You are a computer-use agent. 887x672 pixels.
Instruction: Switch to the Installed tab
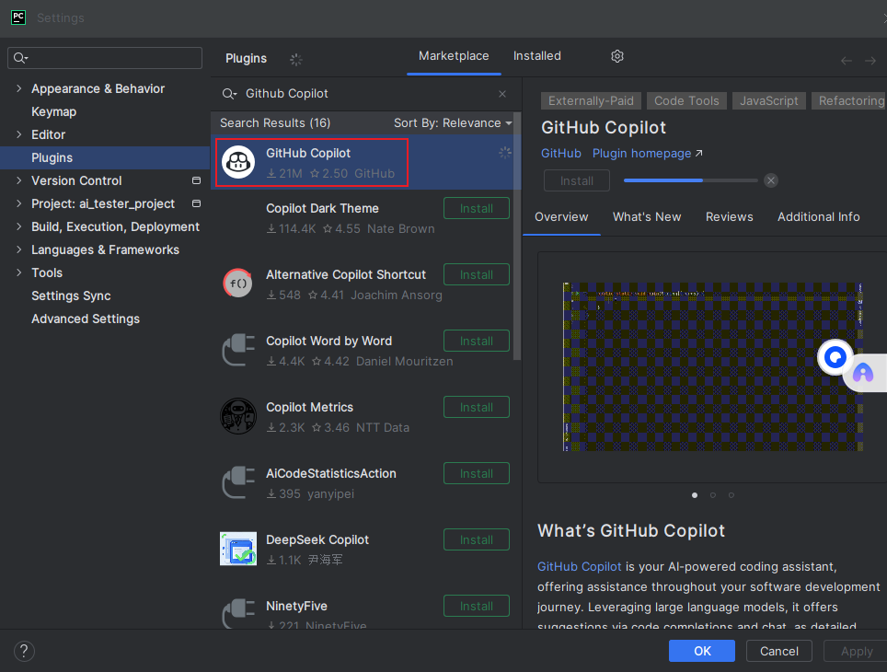(536, 56)
